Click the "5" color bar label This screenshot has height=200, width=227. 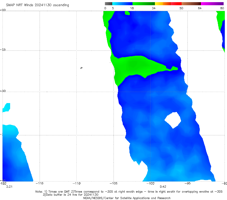pyautogui.click(x=113, y=8)
